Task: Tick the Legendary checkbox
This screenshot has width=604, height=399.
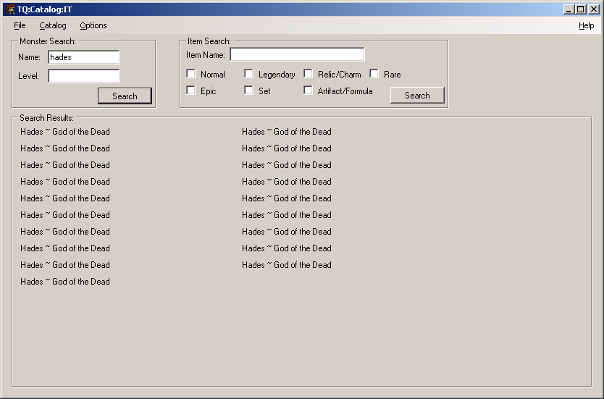Action: point(249,74)
